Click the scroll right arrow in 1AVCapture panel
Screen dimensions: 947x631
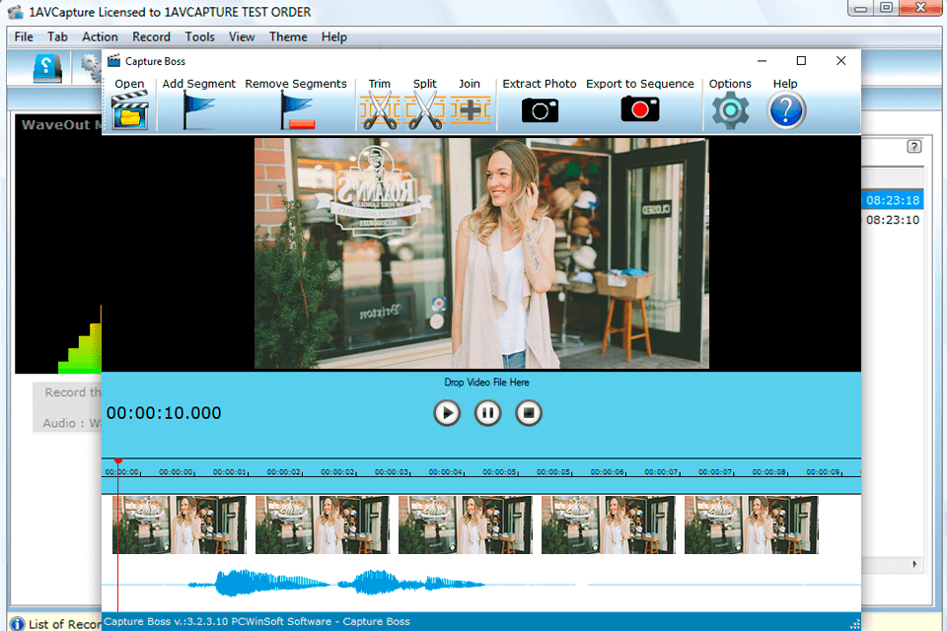914,565
